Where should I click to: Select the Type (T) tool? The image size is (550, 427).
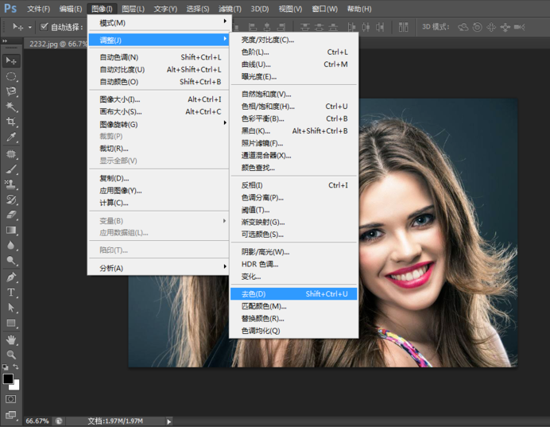click(11, 292)
